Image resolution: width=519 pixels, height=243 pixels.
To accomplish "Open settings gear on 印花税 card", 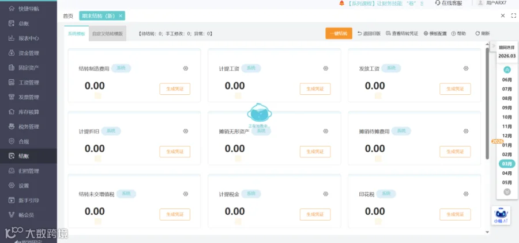I will click(x=466, y=194).
